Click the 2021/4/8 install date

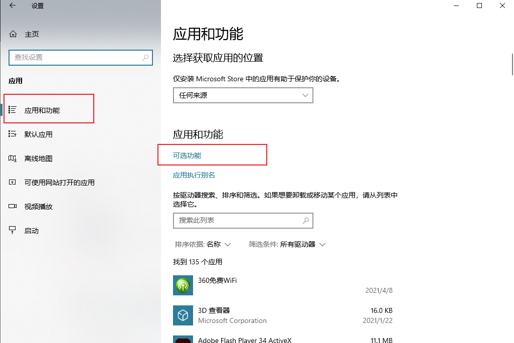(379, 290)
